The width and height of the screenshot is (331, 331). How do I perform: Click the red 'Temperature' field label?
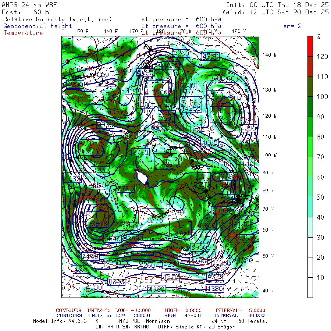[23, 33]
